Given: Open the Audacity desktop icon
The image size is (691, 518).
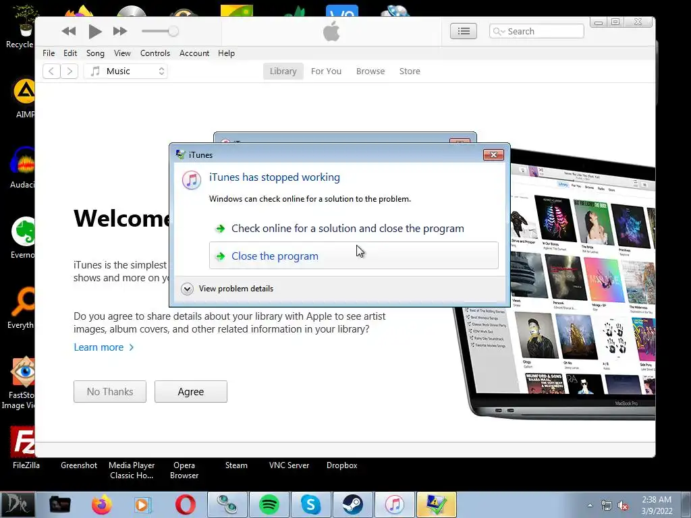Looking at the screenshot, I should (x=22, y=167).
